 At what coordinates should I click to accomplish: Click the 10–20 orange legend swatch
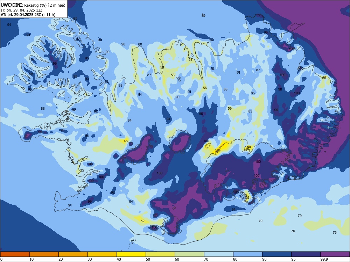click(x=44, y=254)
